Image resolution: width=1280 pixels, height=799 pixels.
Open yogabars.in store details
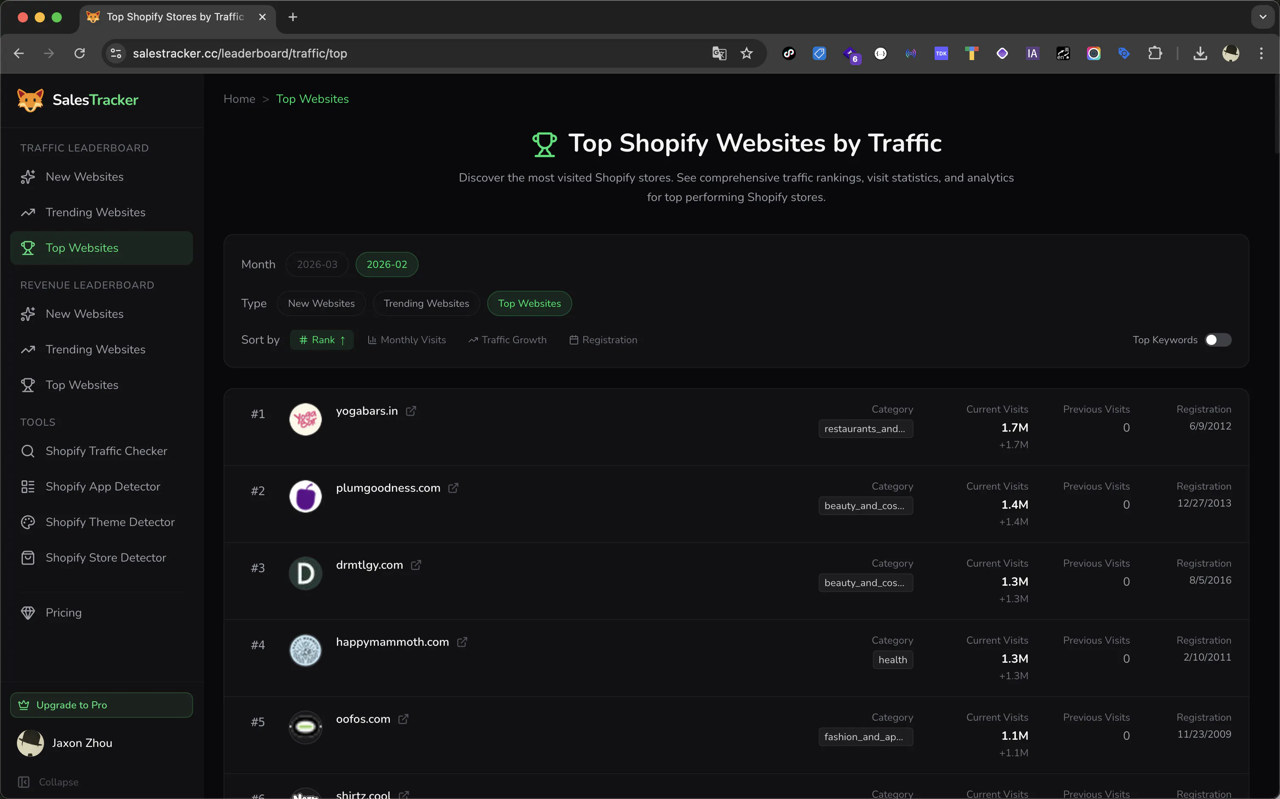coord(367,411)
